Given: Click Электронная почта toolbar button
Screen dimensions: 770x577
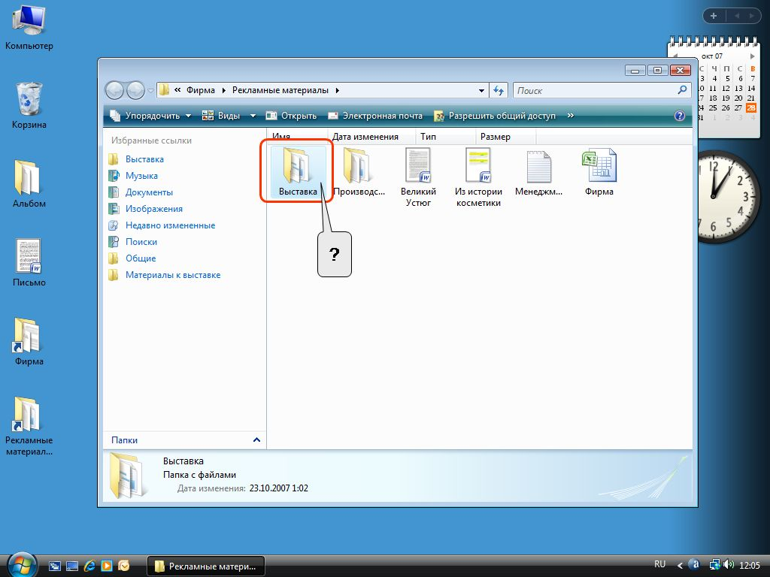Looking at the screenshot, I should [375, 116].
